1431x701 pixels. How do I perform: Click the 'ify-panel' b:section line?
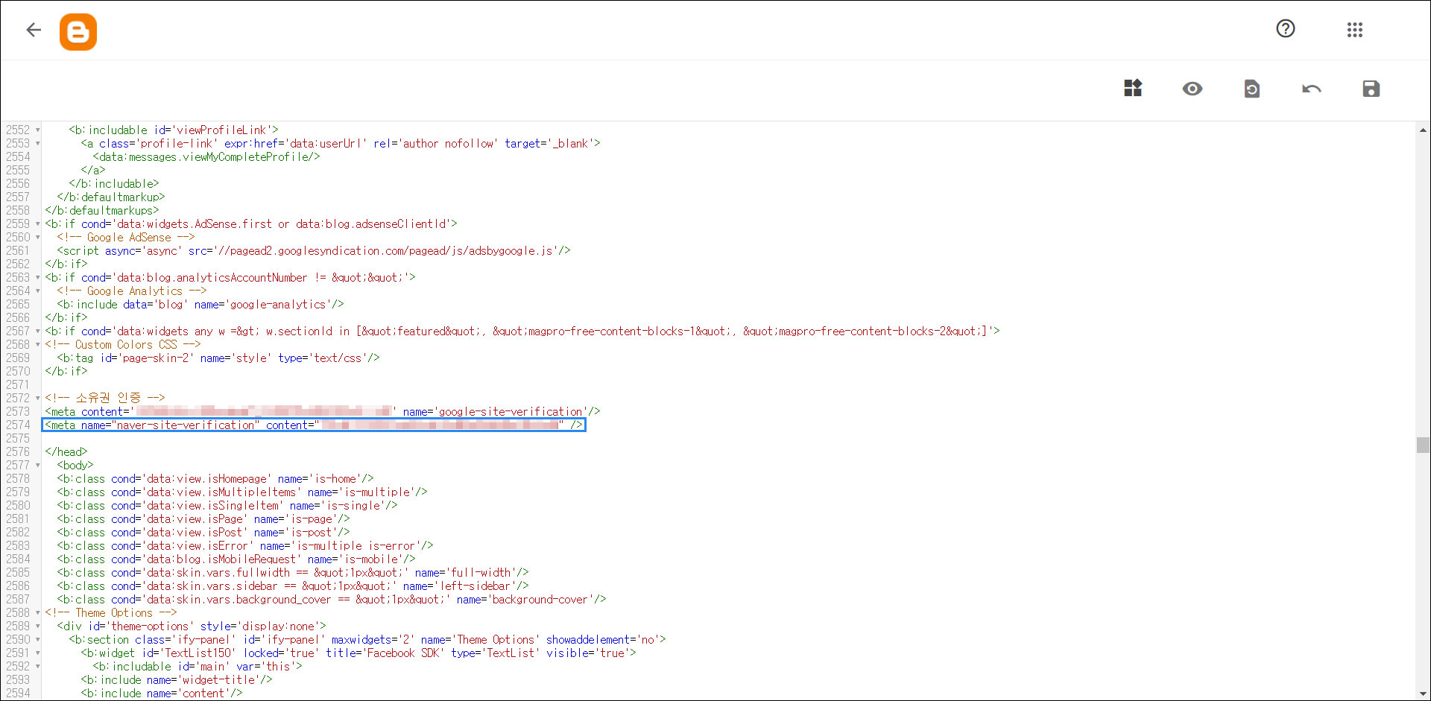pos(367,639)
